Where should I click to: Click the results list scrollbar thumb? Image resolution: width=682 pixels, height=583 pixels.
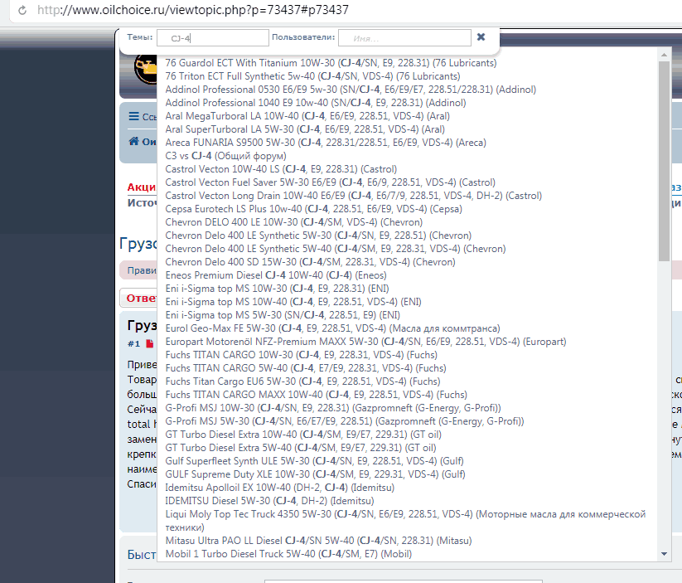click(664, 161)
